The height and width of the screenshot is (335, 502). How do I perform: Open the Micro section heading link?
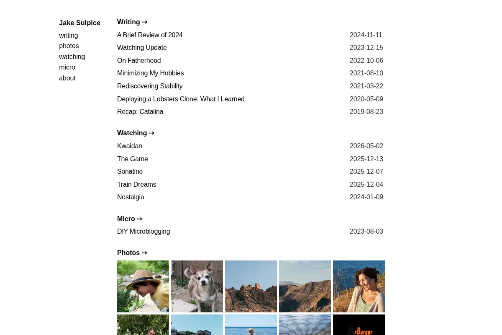tap(130, 219)
